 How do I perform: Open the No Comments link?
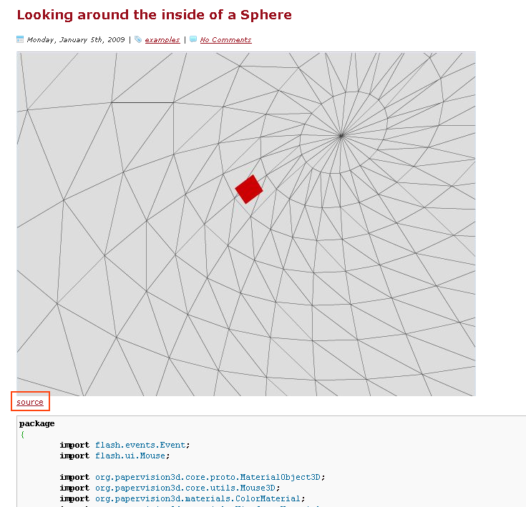tap(225, 39)
